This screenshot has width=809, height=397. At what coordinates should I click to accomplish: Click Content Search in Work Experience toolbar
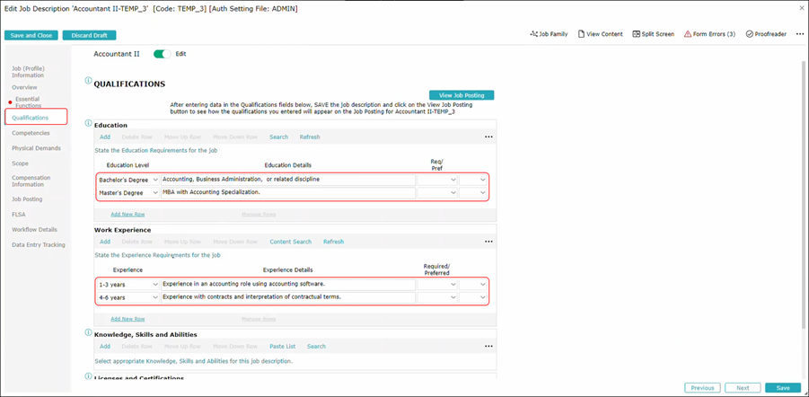[291, 242]
